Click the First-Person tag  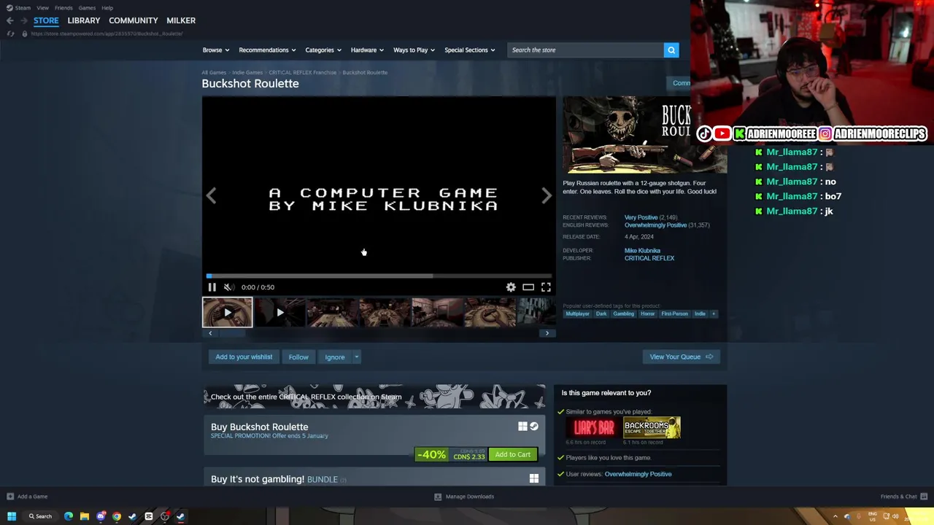[674, 314]
